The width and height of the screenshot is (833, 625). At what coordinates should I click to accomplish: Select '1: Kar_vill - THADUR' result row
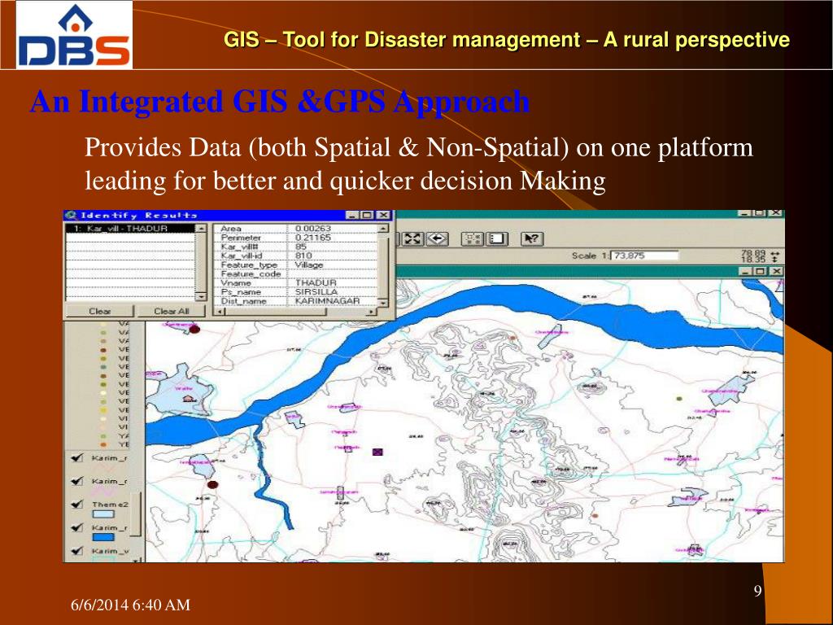pyautogui.click(x=130, y=228)
